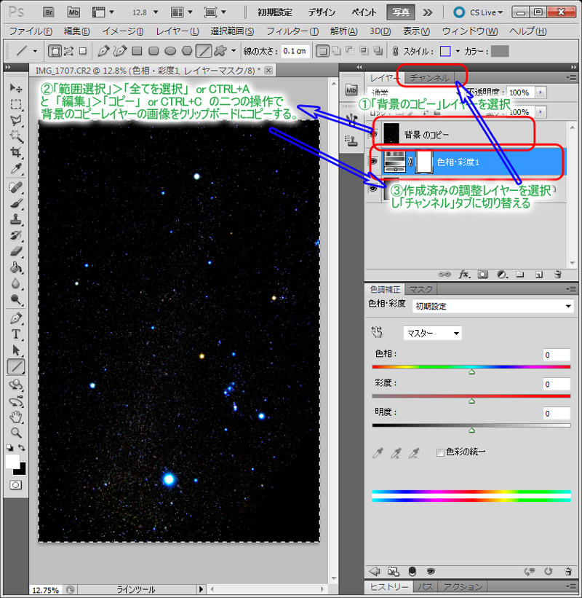
Task: Create new adjustment layer icon
Action: coord(502,274)
